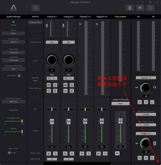
Task: Click the Apogee logo
Action: pos(13,8)
